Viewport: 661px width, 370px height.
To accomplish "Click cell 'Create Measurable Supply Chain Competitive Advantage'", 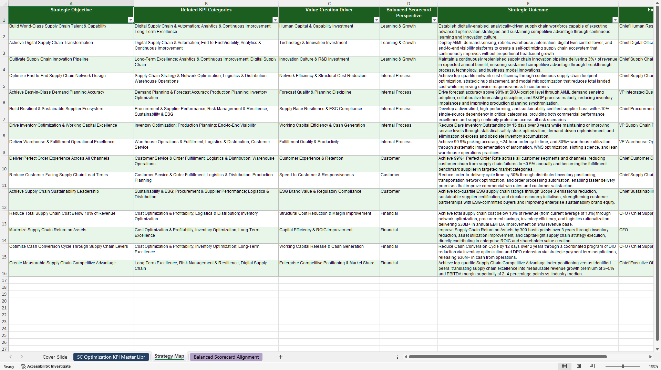I will coord(71,268).
